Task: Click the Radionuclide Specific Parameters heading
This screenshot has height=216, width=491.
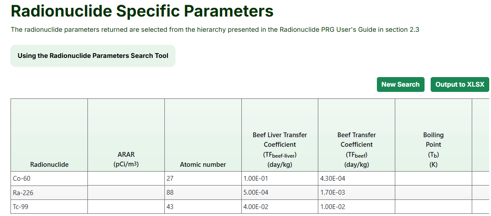Action: [x=142, y=11]
